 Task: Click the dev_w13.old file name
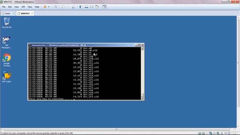91,72
